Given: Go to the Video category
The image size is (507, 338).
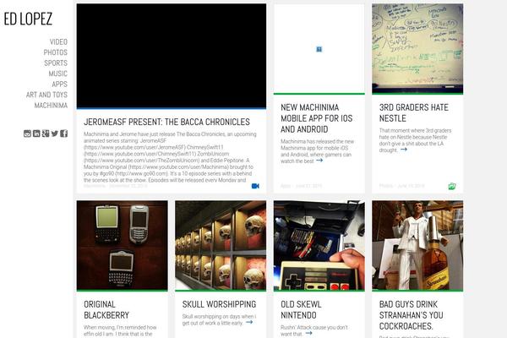Looking at the screenshot, I should click(58, 42).
